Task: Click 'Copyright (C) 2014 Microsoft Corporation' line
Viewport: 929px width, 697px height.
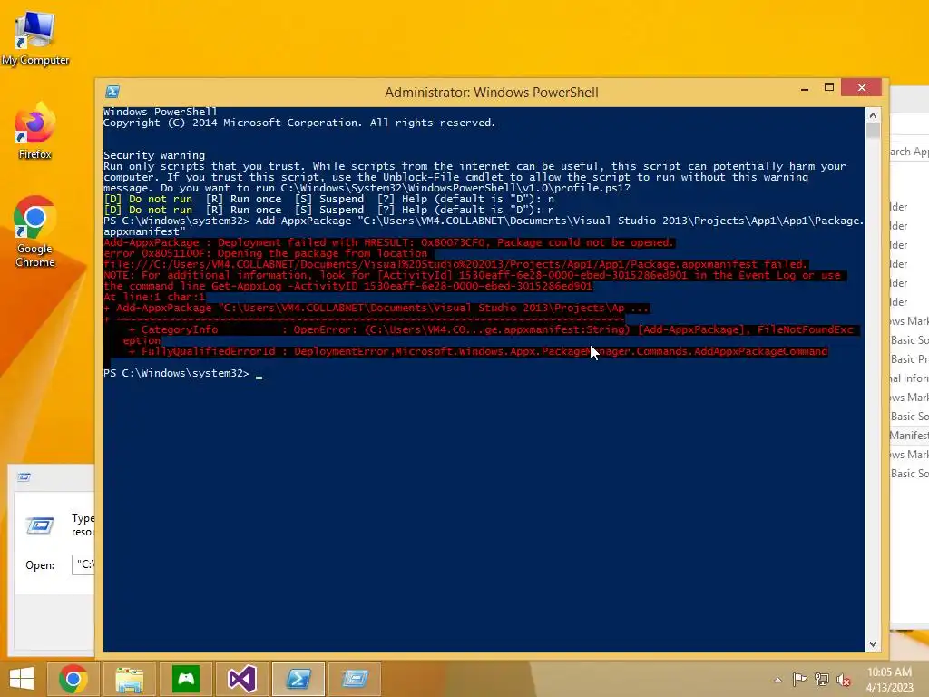Action: (x=299, y=123)
